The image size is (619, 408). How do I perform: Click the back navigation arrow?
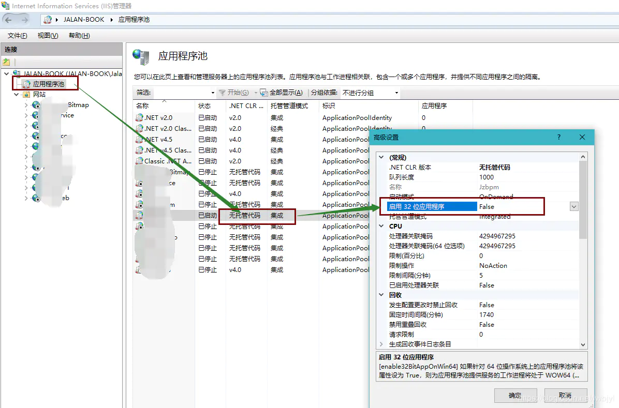[x=9, y=20]
